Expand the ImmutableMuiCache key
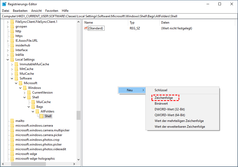238x167 pixels. [12, 64]
